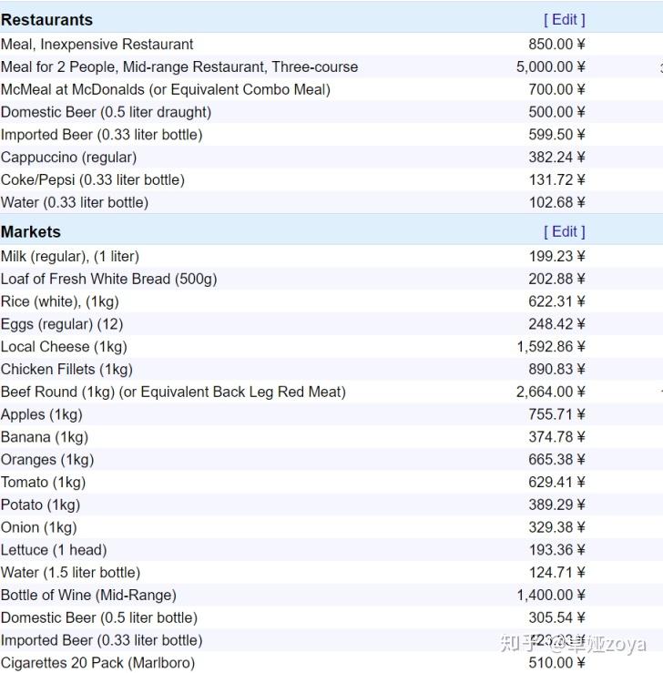Screen dimensions: 663x673
Task: Click the Cigarettes 20 Pack (Marlboro) label
Action: point(97,662)
